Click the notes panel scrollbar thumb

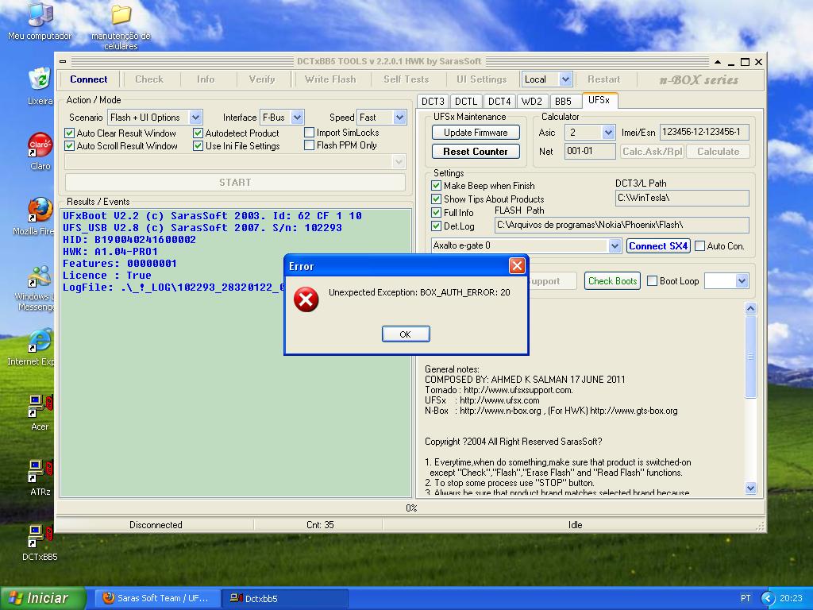click(x=750, y=357)
